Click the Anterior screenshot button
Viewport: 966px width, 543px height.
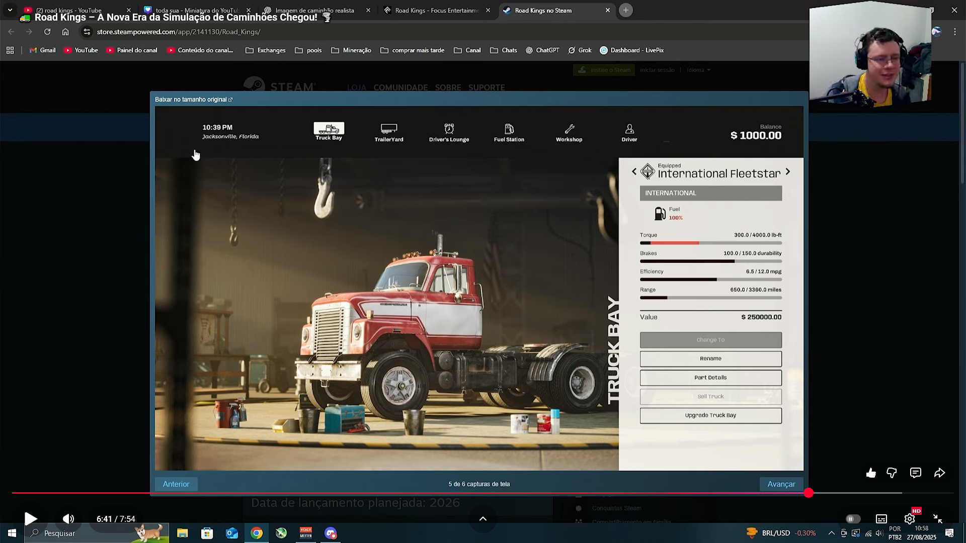[176, 484]
